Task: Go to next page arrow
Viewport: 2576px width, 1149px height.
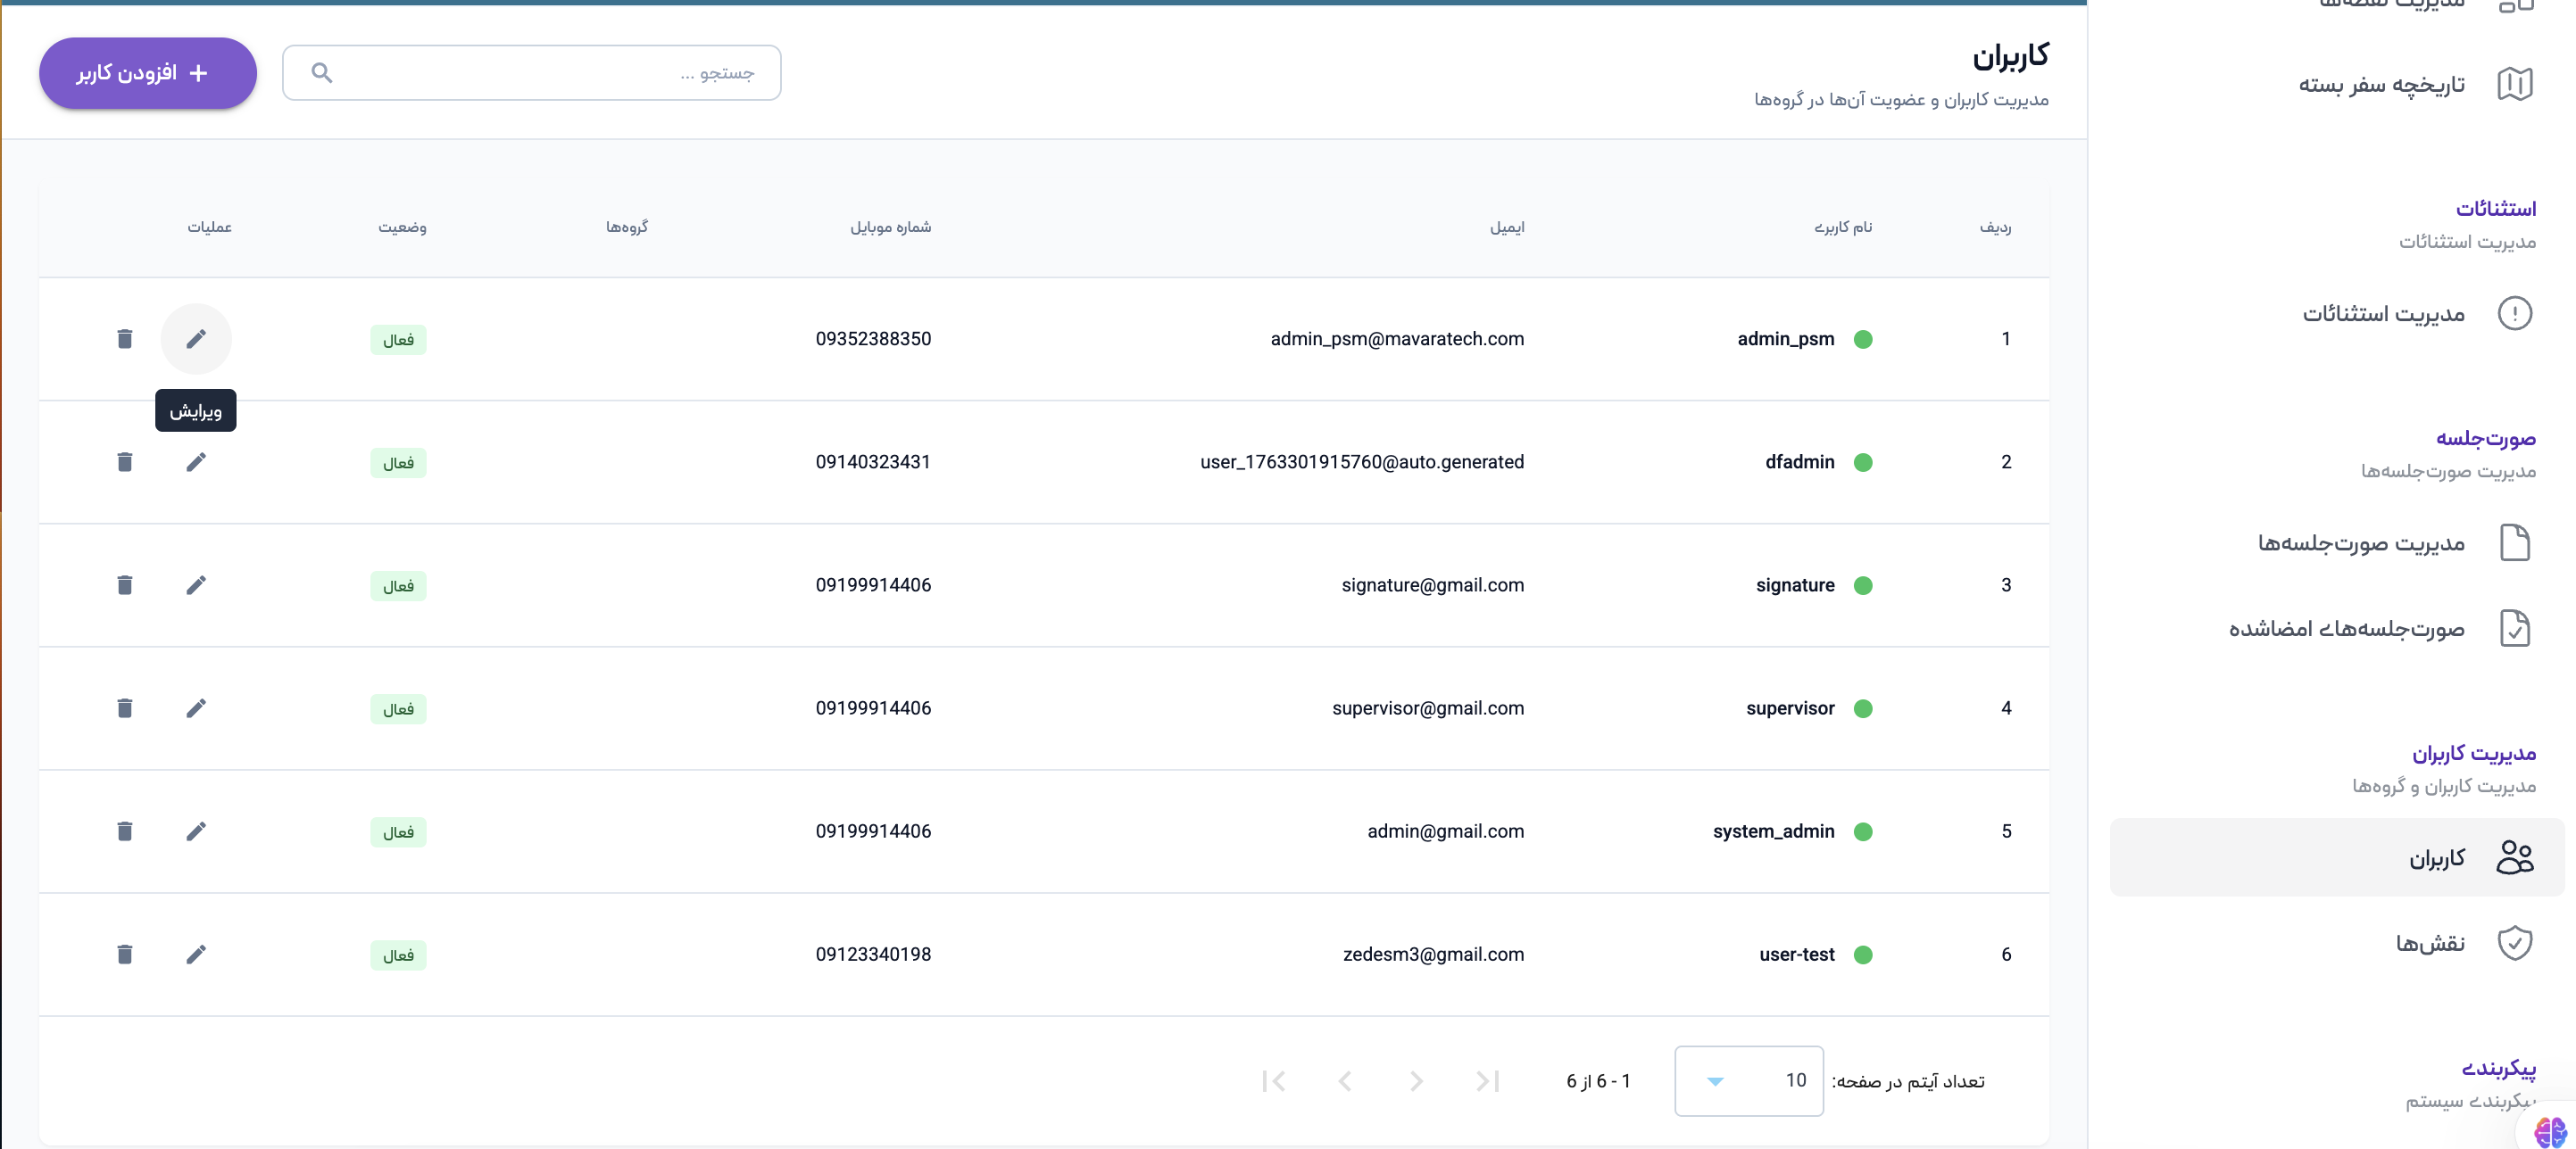Action: point(1345,1081)
